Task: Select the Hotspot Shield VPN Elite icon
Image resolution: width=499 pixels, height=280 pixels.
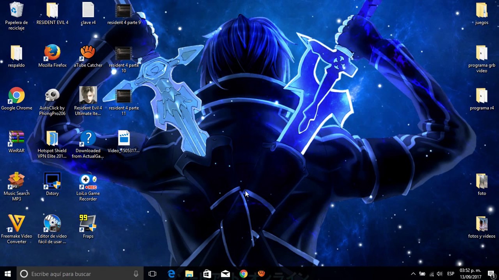Action: (52, 145)
